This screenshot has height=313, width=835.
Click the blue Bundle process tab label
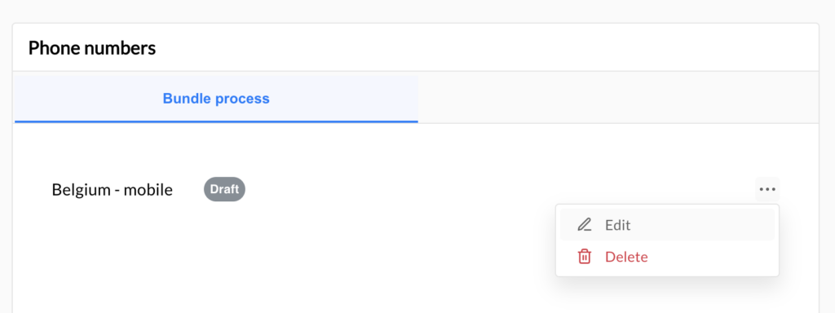pyautogui.click(x=216, y=99)
